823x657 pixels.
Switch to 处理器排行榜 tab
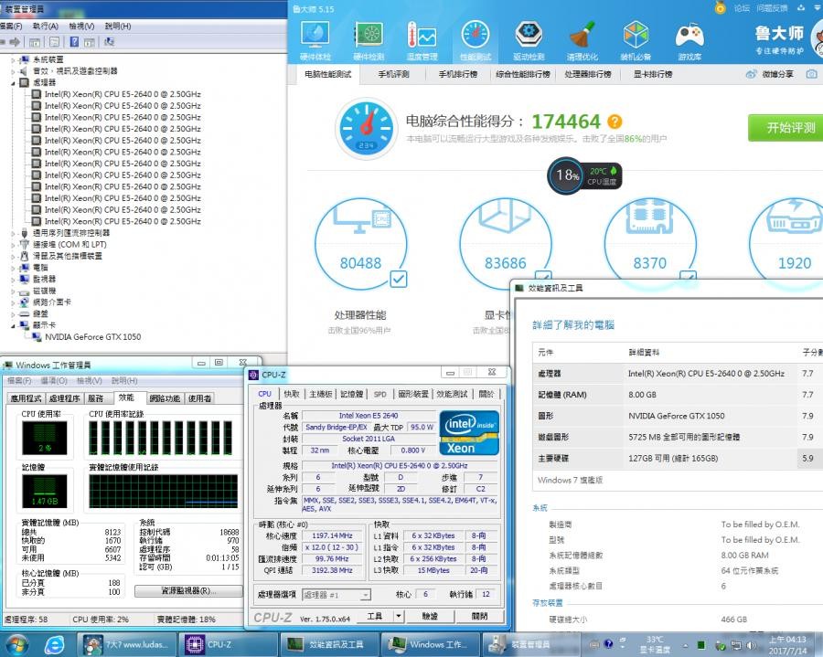click(x=588, y=74)
